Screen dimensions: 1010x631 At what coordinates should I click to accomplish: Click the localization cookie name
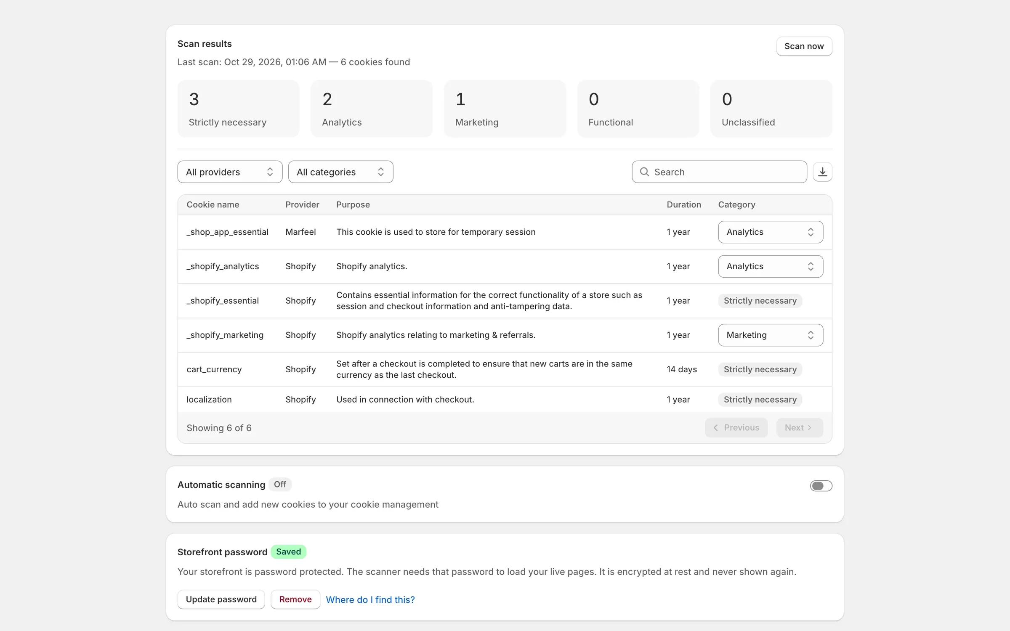209,399
